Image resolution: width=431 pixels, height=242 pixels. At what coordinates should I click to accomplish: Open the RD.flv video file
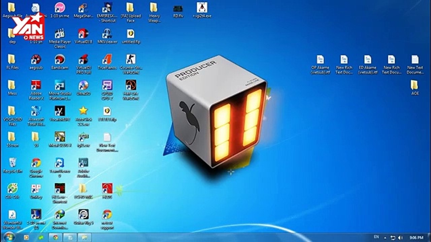(178, 10)
